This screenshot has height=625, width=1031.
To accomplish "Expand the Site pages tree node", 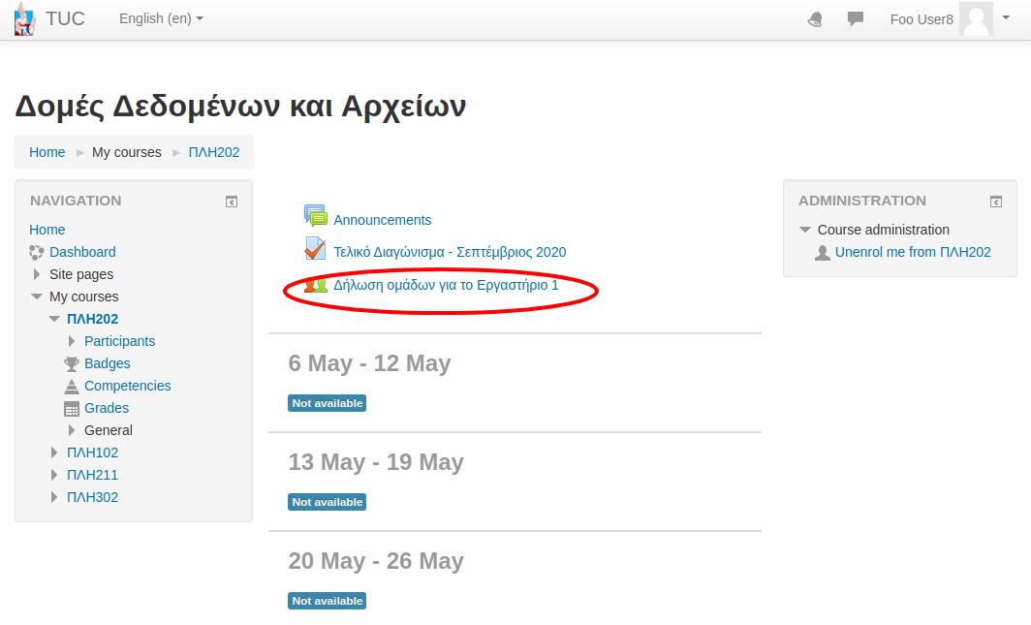I will [x=37, y=275].
